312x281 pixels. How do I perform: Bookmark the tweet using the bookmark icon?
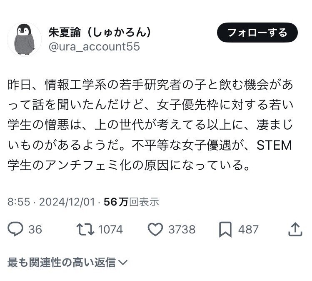point(225,229)
